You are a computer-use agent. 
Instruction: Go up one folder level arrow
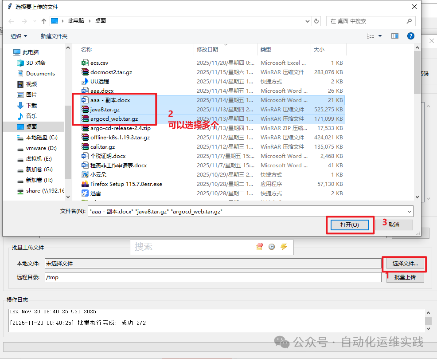pos(44,21)
